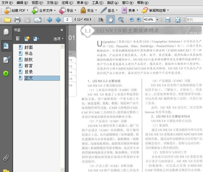Open the Signatures panel icon in sidebar
The height and width of the screenshot is (172, 203).
pos(6,60)
